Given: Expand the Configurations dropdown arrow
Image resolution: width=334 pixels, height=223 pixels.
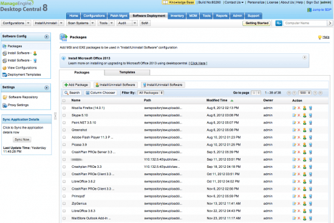Looking at the screenshot, I should click(29, 23).
